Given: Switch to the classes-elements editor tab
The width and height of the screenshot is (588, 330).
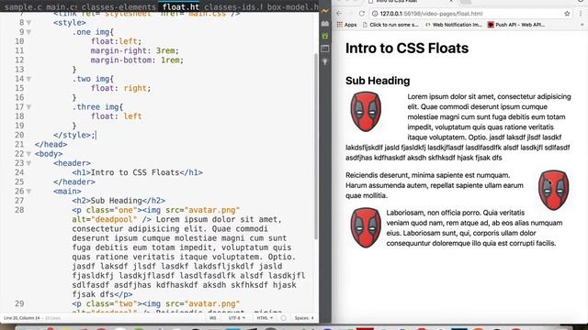Looking at the screenshot, I should pos(119,6).
